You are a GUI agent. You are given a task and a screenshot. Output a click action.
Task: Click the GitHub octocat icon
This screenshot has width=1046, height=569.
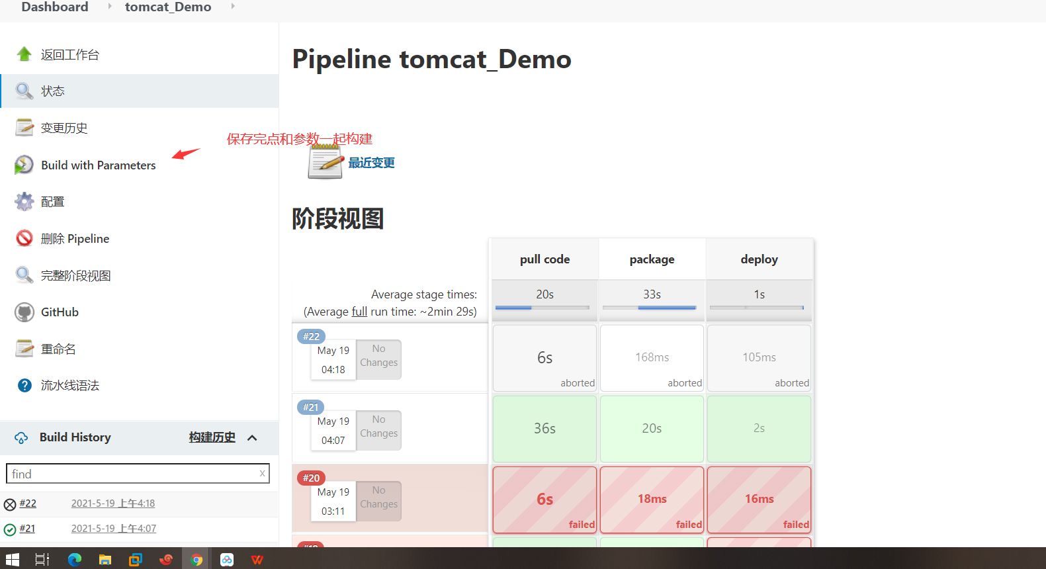tap(24, 312)
